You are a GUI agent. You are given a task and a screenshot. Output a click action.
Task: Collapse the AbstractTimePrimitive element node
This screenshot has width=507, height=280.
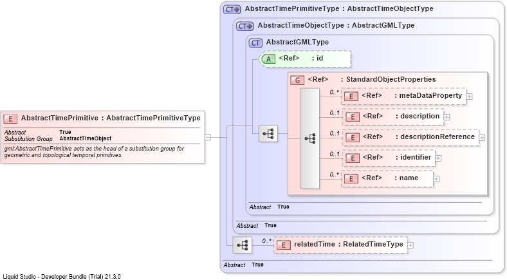point(208,137)
